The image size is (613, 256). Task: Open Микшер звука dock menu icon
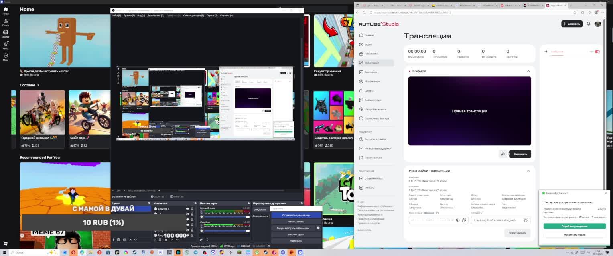249,204
